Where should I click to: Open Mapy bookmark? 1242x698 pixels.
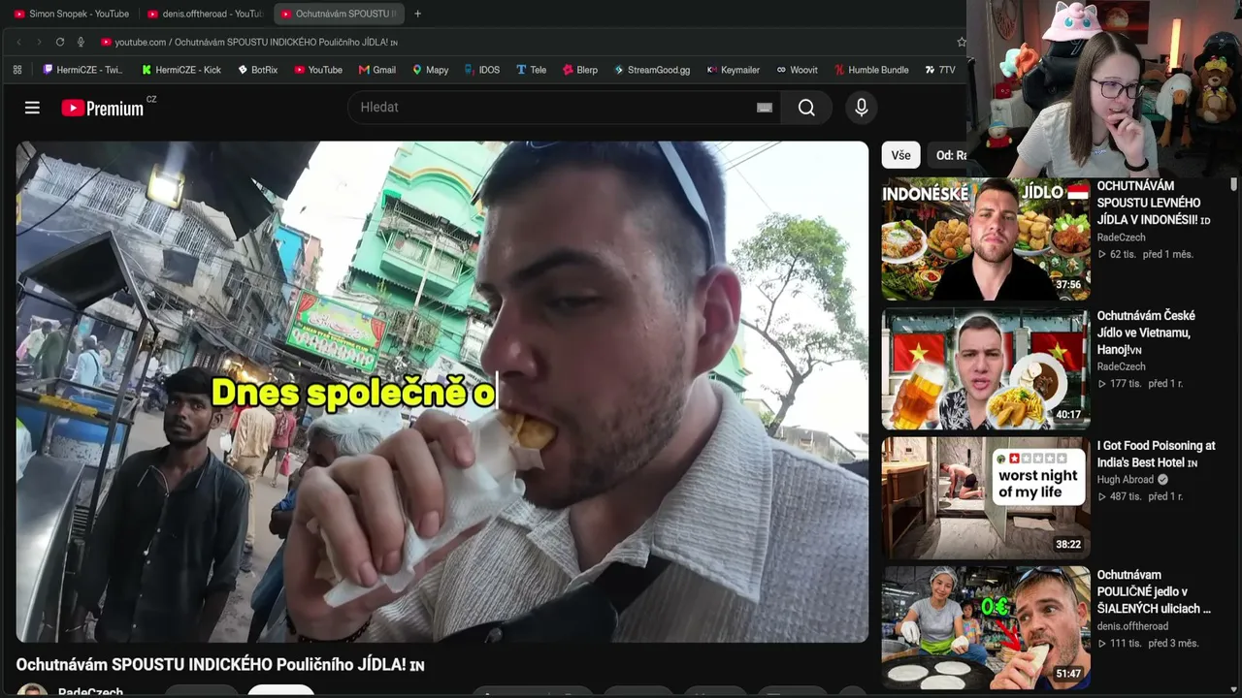point(431,70)
